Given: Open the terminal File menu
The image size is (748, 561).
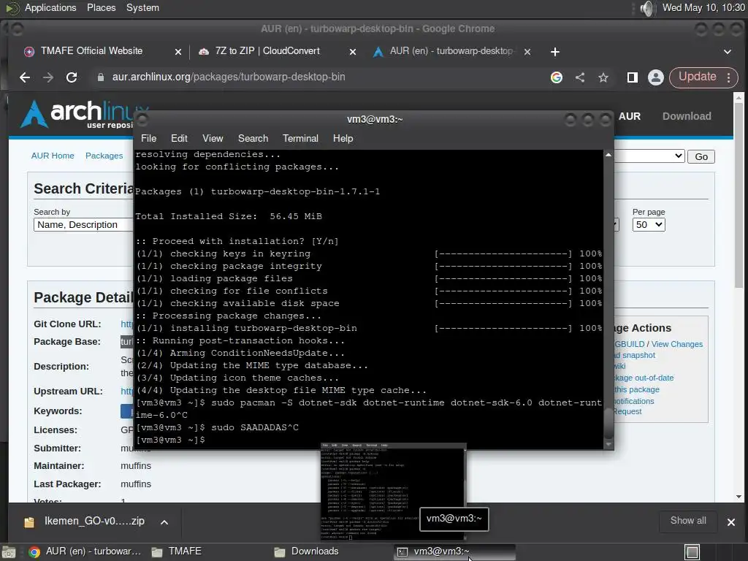Looking at the screenshot, I should 148,138.
